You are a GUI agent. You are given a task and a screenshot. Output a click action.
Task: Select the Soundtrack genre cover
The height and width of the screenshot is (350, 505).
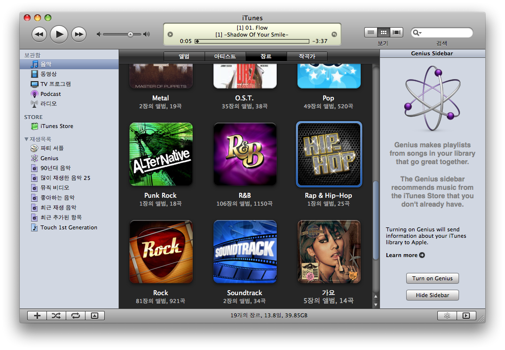[245, 252]
